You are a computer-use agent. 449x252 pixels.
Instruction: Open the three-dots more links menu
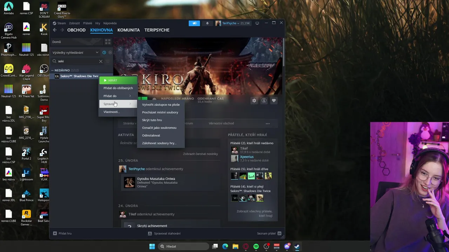click(268, 123)
